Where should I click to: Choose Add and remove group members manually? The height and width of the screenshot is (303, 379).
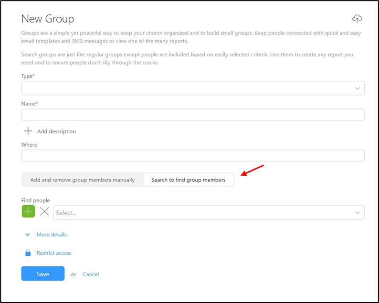tap(83, 180)
